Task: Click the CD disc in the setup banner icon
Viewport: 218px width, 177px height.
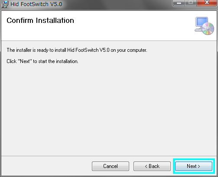Action: (208, 29)
